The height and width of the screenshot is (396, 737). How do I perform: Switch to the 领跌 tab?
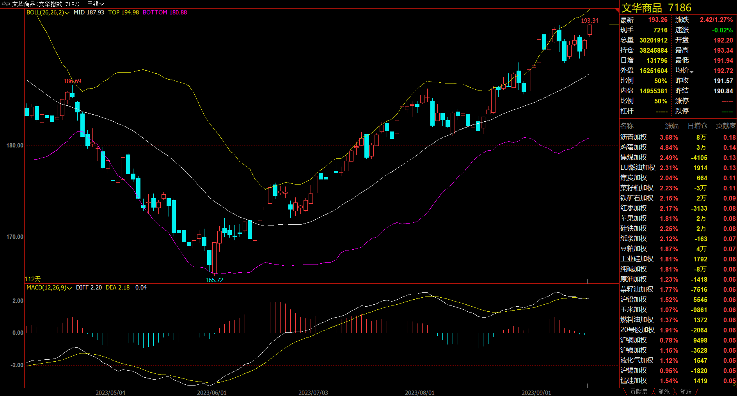(686, 391)
